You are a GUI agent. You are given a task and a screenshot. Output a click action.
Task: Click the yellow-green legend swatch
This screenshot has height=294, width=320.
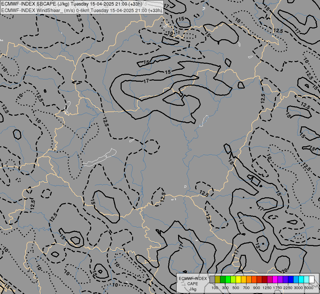(x=233, y=280)
